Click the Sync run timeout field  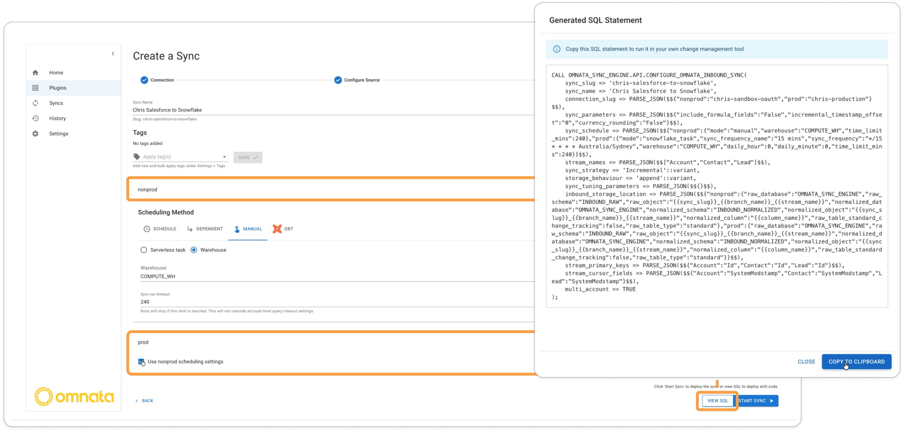(x=316, y=302)
